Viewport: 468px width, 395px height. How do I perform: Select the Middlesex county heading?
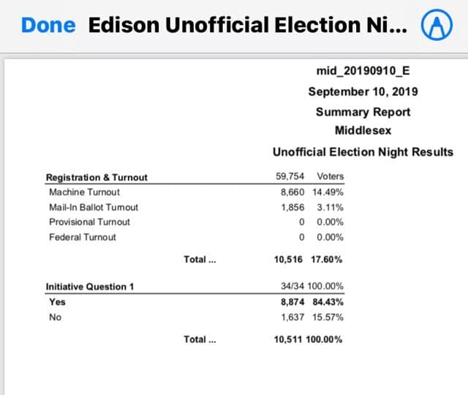tap(363, 131)
